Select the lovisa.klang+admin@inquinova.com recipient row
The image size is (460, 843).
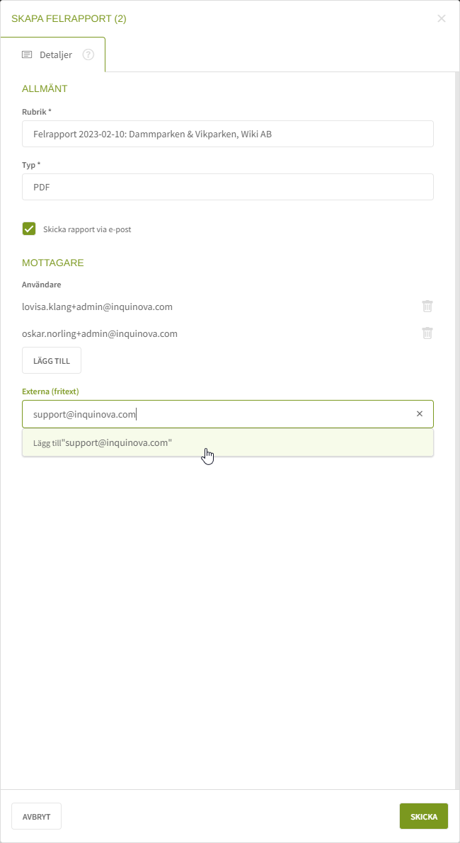coord(98,306)
